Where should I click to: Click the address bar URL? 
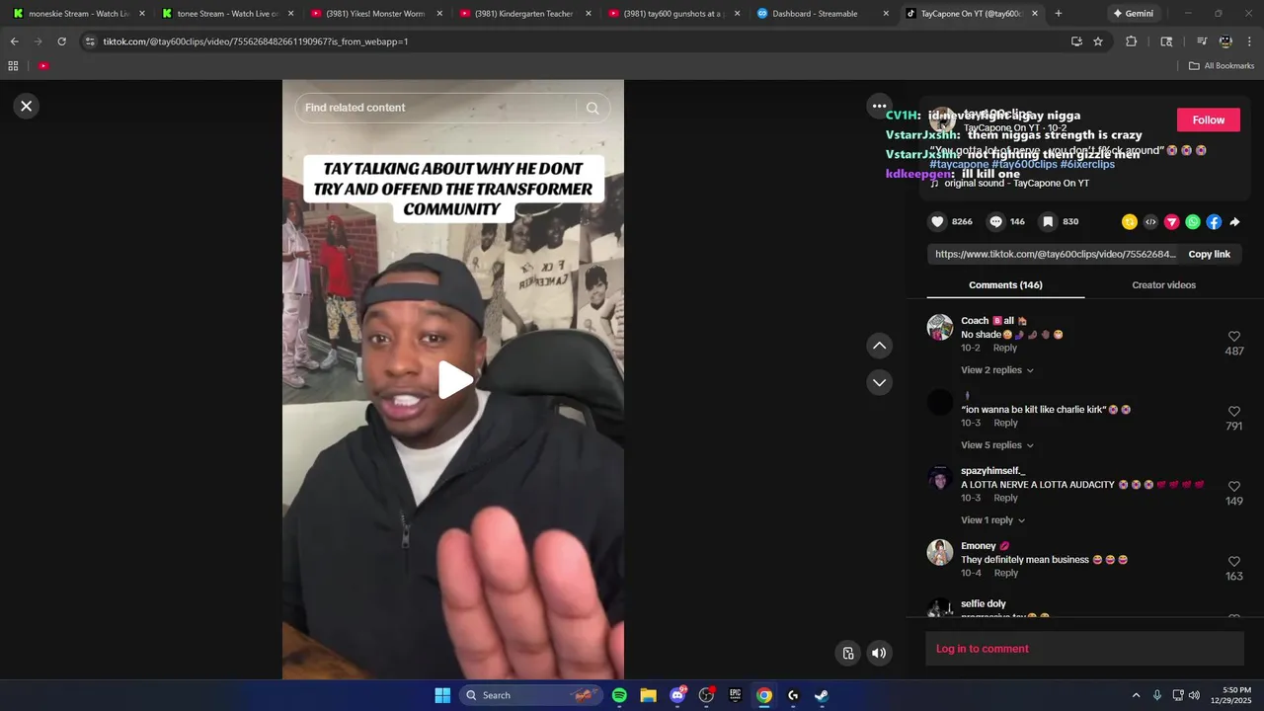pos(256,41)
